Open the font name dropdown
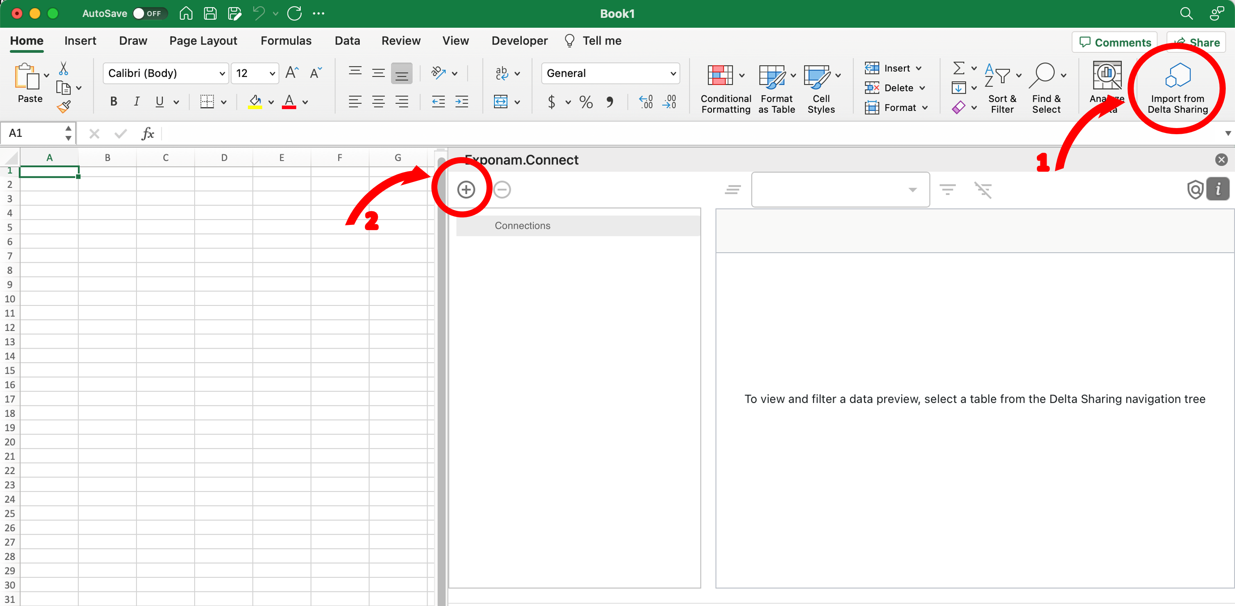 click(222, 73)
